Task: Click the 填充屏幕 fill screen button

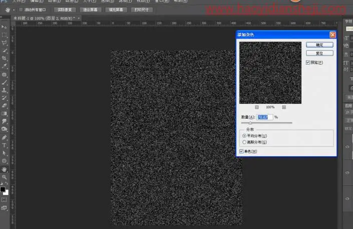Action: [116, 10]
